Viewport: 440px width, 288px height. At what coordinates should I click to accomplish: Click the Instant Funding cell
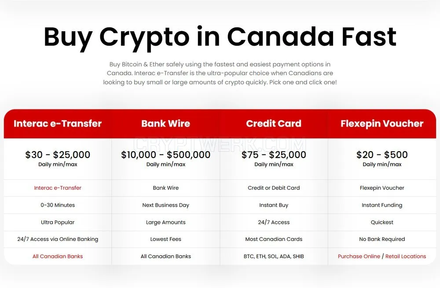click(382, 205)
